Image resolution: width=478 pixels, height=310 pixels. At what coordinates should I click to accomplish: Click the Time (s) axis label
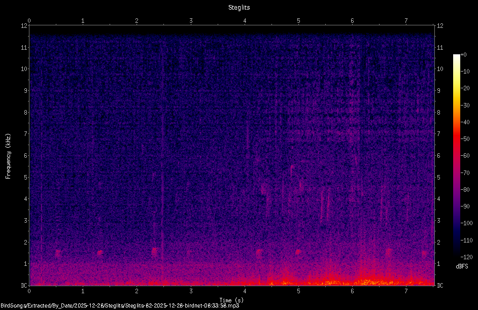pos(231,300)
